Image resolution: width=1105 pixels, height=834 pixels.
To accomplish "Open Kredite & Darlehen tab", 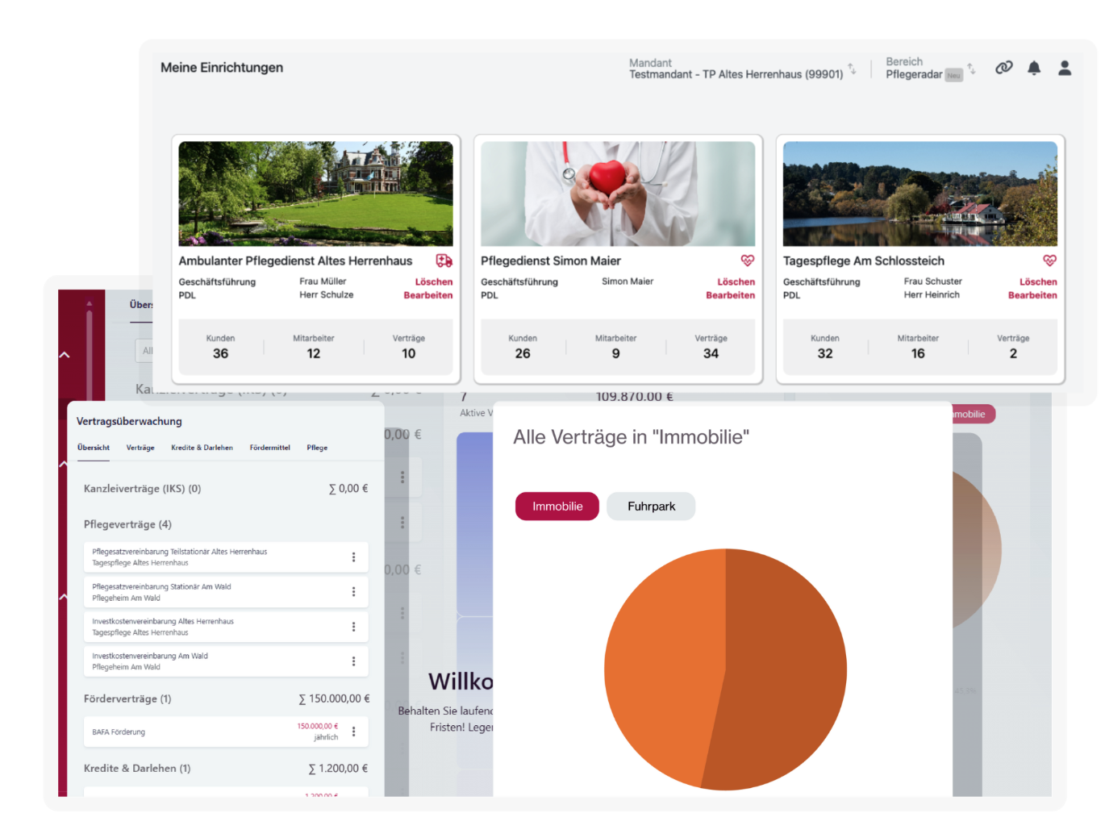I will click(202, 448).
